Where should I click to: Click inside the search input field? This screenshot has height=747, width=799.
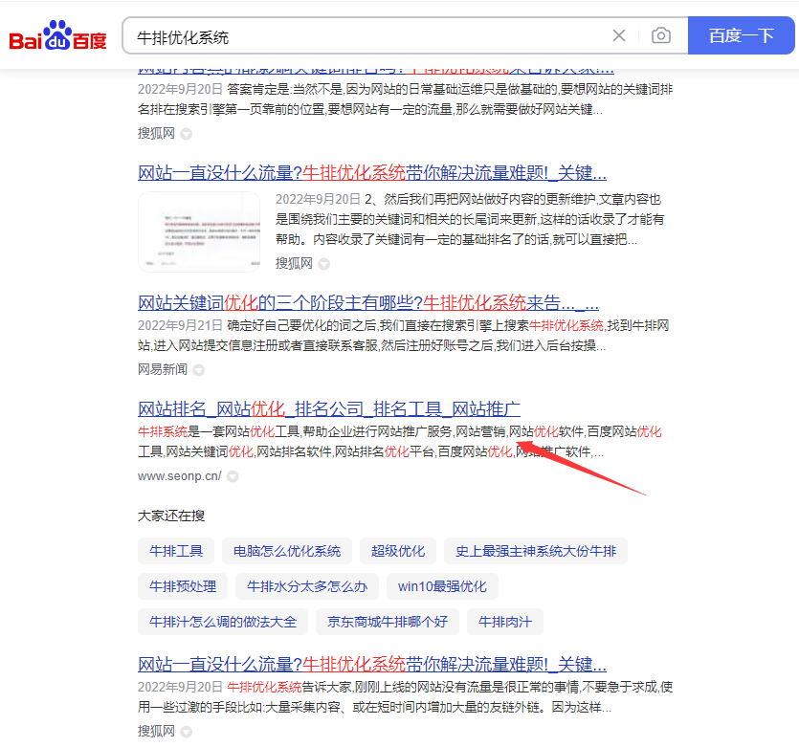364,34
